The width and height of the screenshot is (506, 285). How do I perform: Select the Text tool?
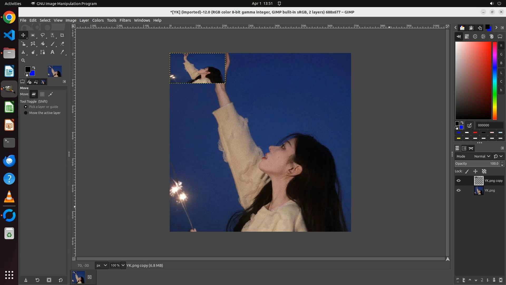click(x=52, y=52)
